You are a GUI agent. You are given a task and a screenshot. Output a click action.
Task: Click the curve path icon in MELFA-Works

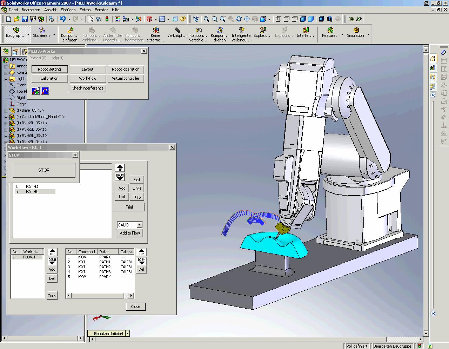pos(45,91)
